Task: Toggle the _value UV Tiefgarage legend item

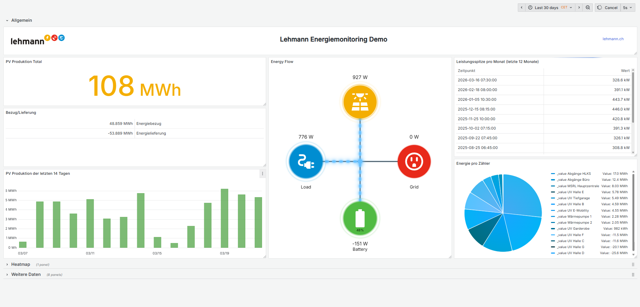Action: pos(573,198)
